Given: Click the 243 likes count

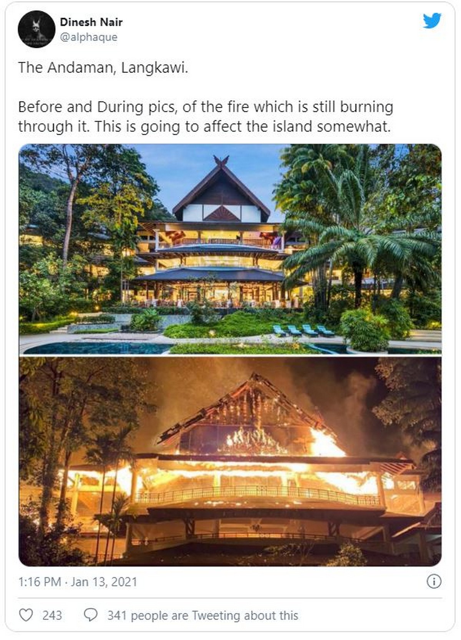Looking at the screenshot, I should [x=52, y=615].
